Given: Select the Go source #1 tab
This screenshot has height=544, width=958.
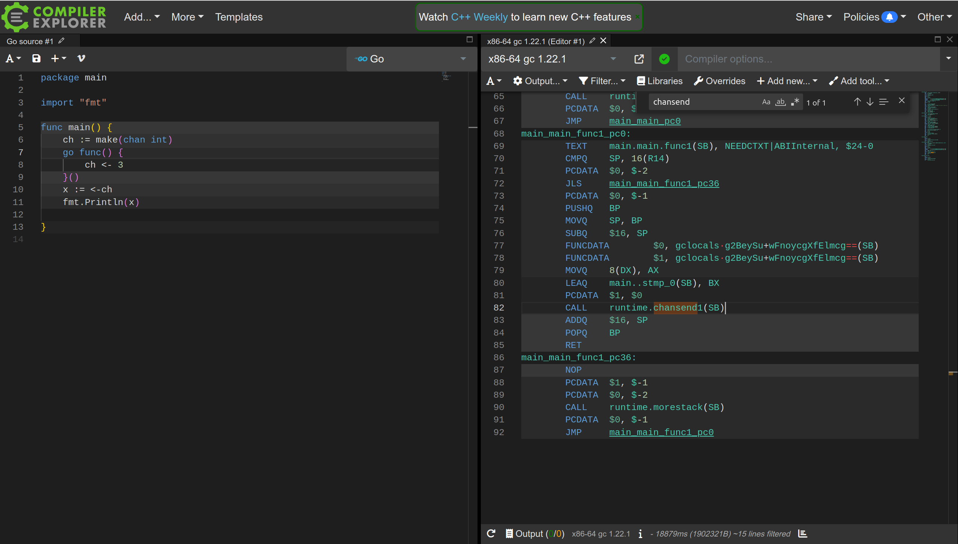Looking at the screenshot, I should 30,41.
